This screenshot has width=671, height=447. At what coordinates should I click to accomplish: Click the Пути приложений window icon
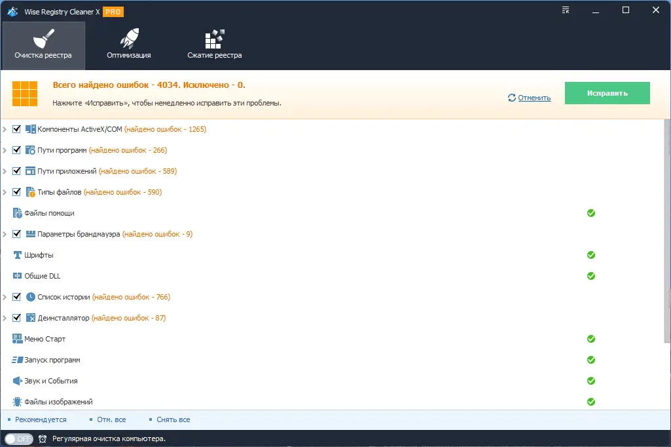[30, 171]
